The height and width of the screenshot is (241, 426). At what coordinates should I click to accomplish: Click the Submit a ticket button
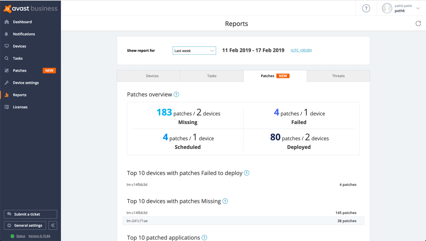click(30, 214)
